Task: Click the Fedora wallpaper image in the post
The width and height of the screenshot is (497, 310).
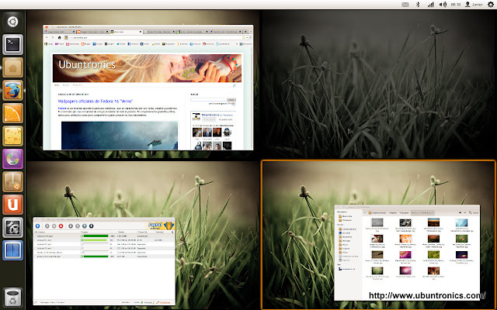Action: tap(120, 136)
